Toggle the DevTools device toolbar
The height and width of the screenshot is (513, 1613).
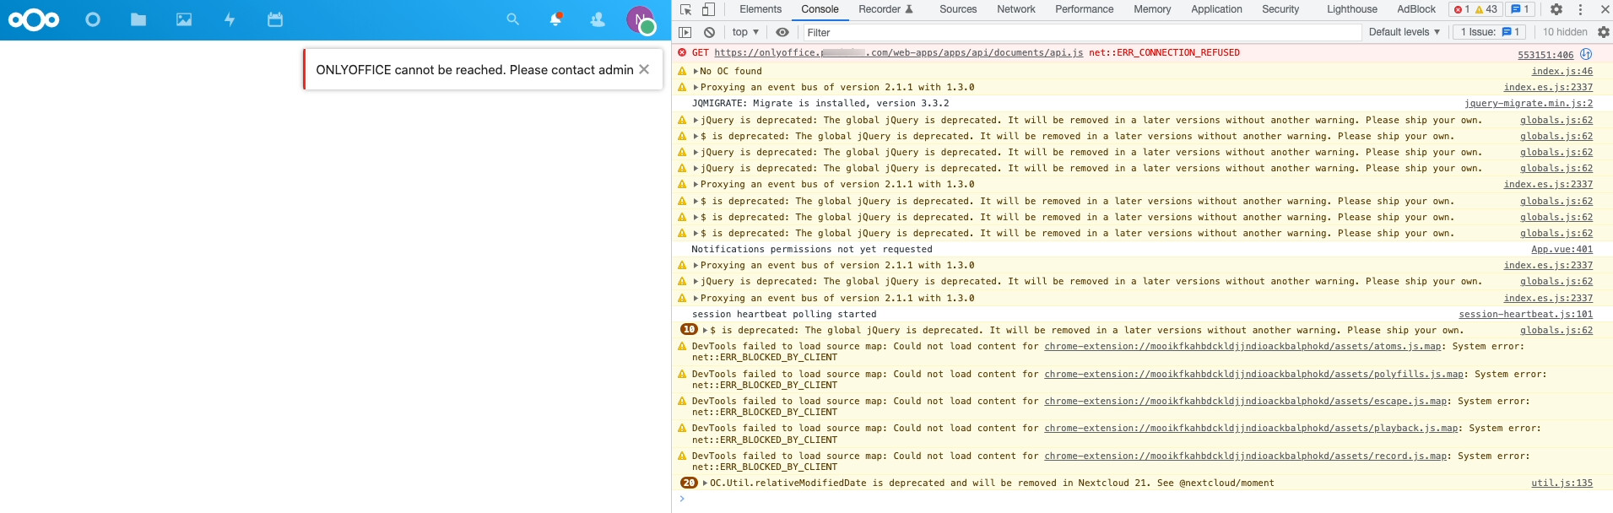[708, 9]
